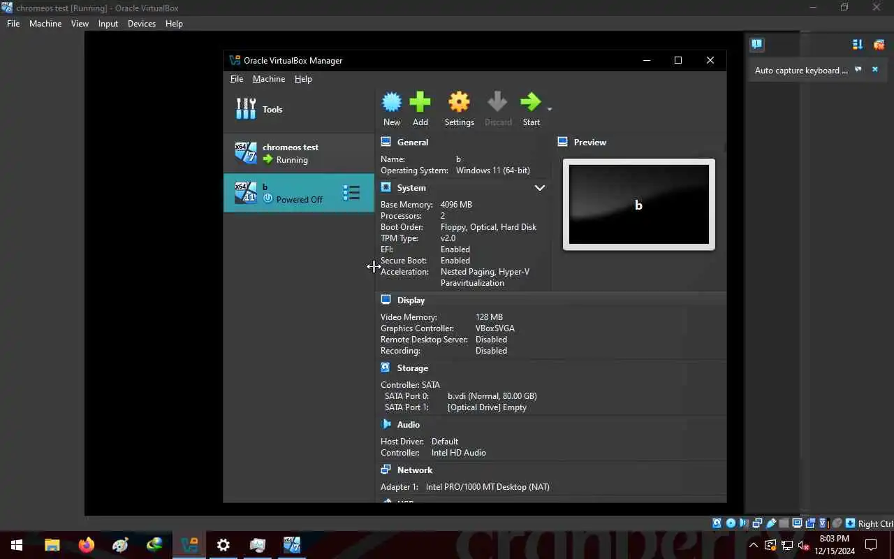This screenshot has height=559, width=894.
Task: Click the Add machine green plus icon
Action: pos(420,102)
